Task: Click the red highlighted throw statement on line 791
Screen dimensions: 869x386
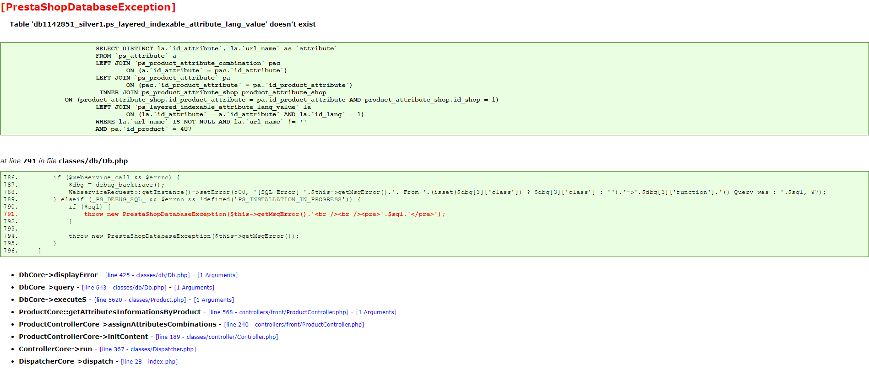Action: click(x=265, y=214)
